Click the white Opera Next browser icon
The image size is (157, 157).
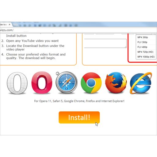click(x=17, y=83)
